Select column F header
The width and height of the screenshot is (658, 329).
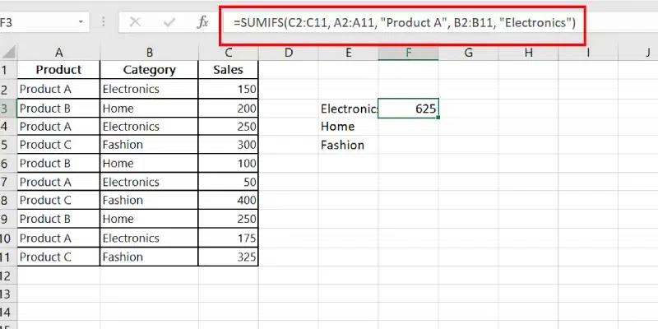click(409, 53)
